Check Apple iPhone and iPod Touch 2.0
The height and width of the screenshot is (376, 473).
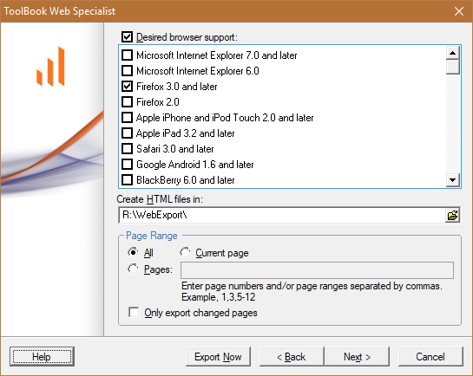(x=127, y=118)
